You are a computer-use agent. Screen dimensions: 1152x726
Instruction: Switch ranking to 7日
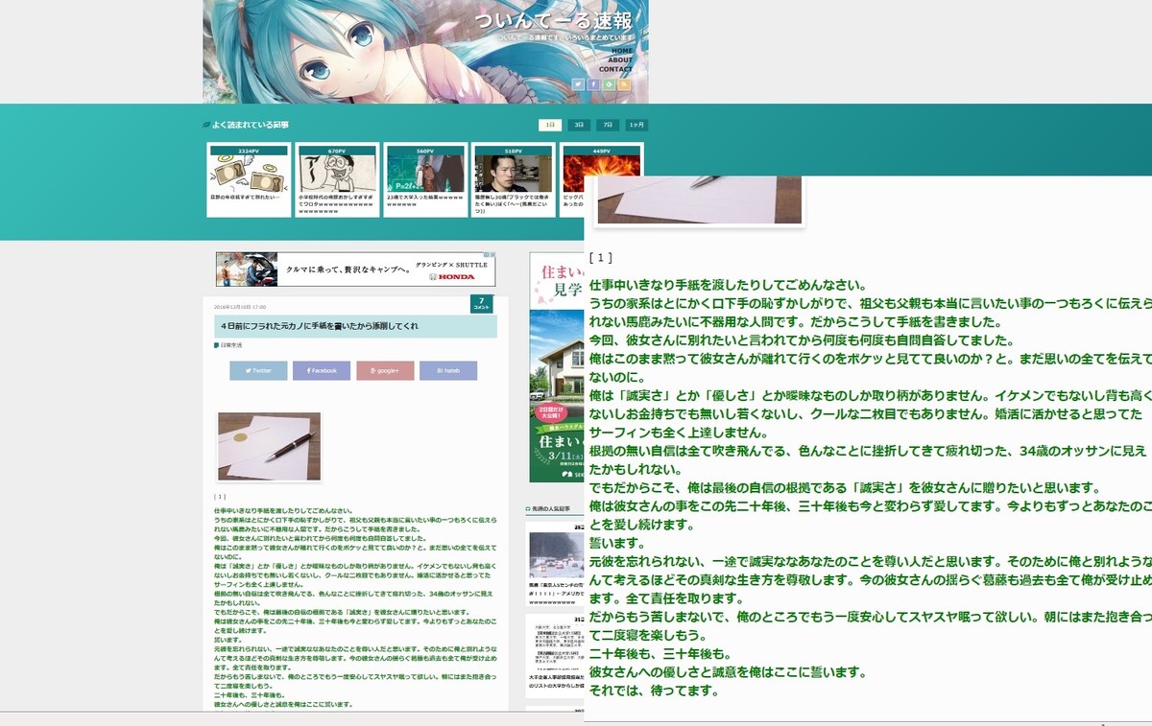(x=608, y=125)
